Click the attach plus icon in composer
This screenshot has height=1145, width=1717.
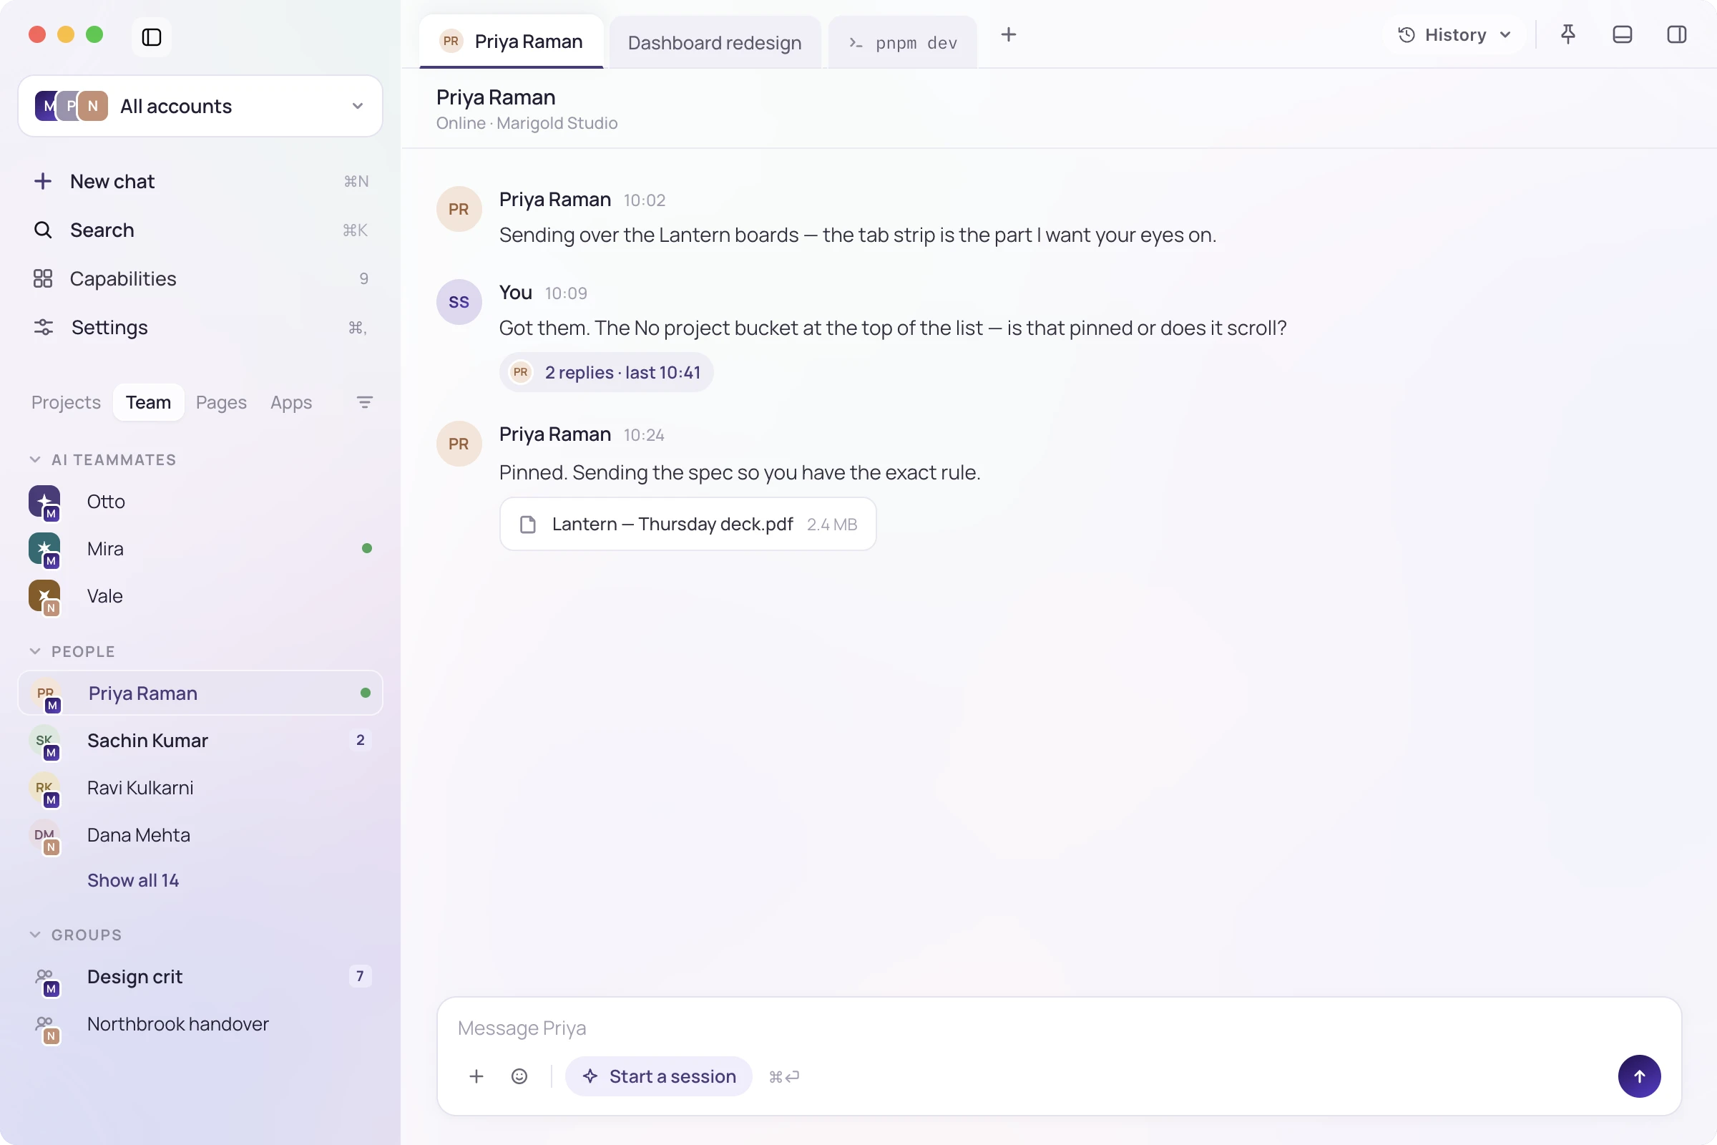476,1076
